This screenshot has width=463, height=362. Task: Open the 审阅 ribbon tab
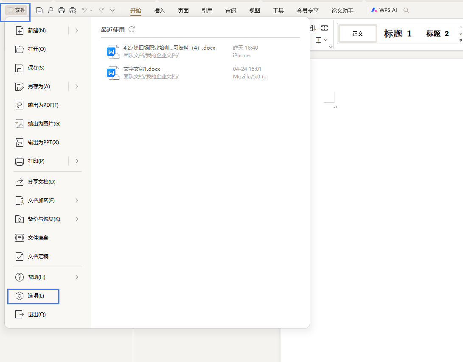point(230,11)
